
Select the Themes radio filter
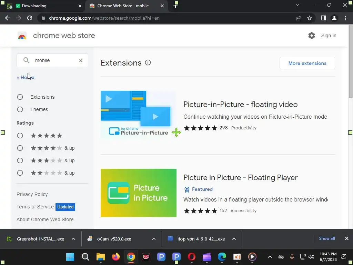[20, 109]
